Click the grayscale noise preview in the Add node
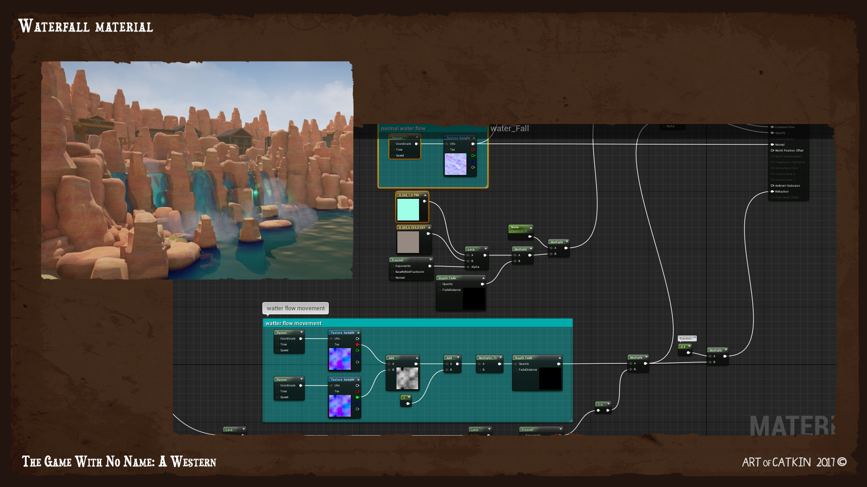 click(407, 378)
